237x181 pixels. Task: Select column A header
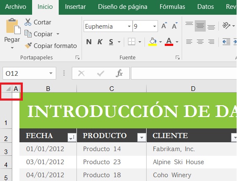(16, 89)
